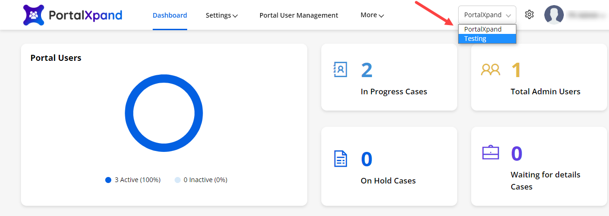Toggle the Inactive legend dot
This screenshot has width=609, height=216.
pyautogui.click(x=177, y=180)
